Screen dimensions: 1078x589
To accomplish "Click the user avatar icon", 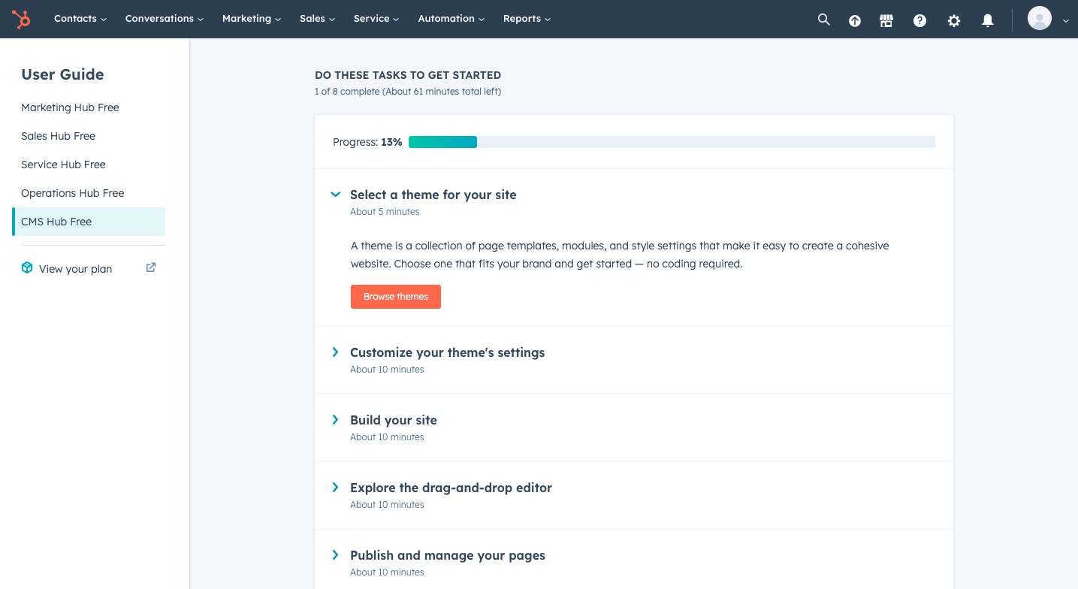I will (x=1040, y=18).
